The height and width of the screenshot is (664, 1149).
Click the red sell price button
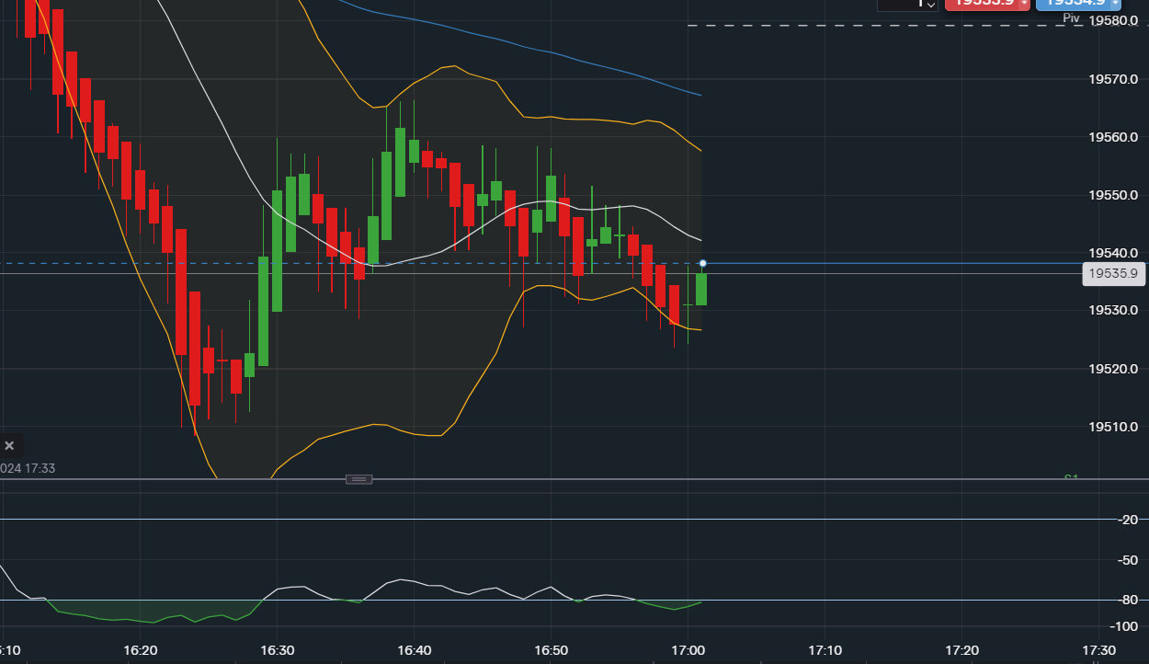tap(987, 4)
